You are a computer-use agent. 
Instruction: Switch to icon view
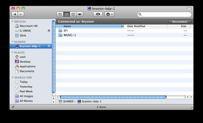point(60,14)
